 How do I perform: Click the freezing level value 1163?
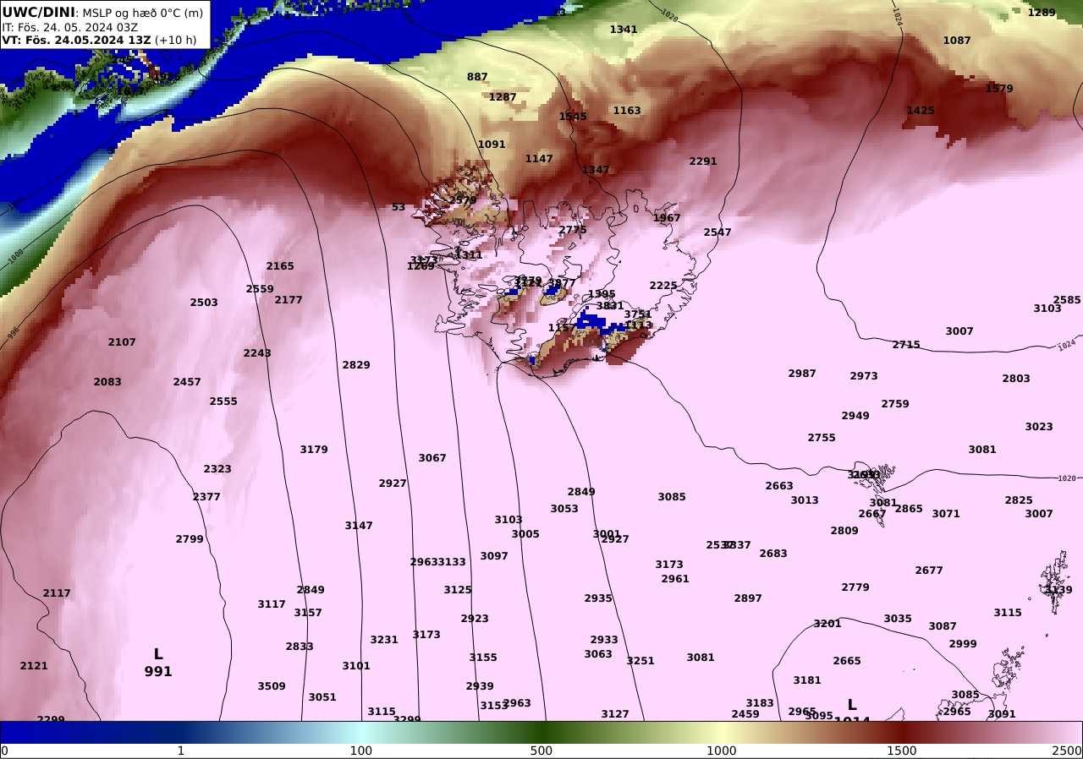pos(627,111)
